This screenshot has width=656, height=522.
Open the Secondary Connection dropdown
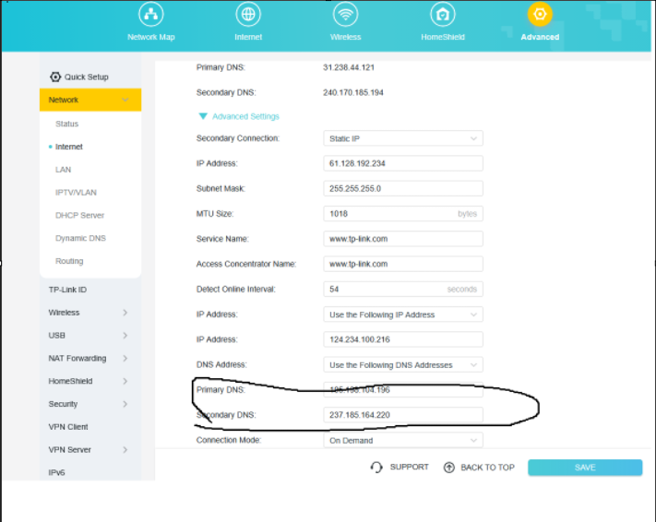coord(403,138)
